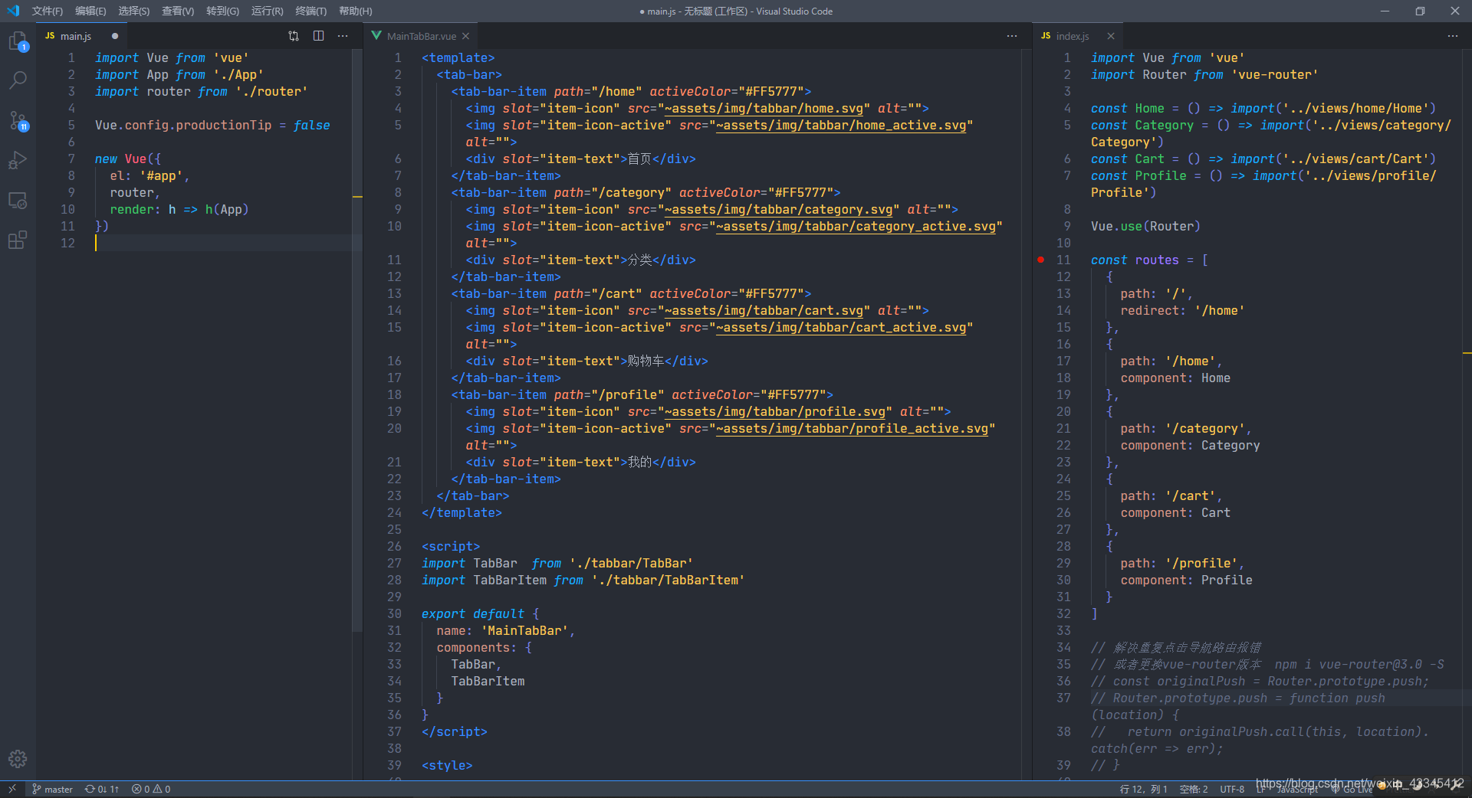
Task: Switch to the MainTabBar.vue tab
Action: 421,36
